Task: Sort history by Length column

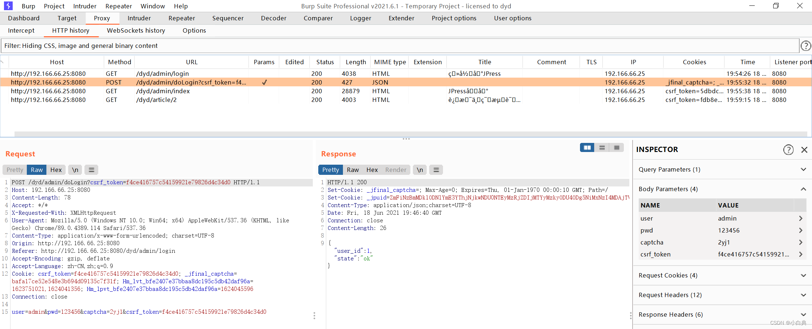Action: tap(356, 62)
